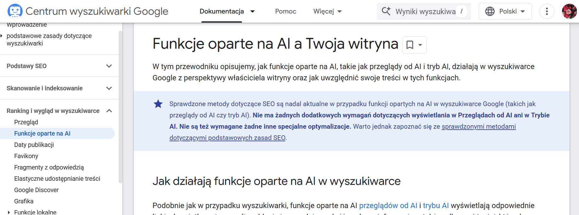Expand podstawowe zasady dotyczące wyszukiwarki item
The height and width of the screenshot is (215, 579).
pos(49,40)
